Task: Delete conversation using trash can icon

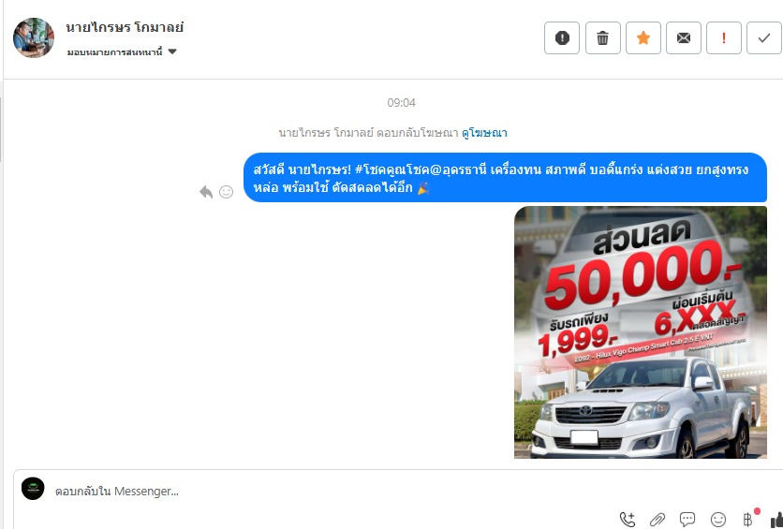Action: pyautogui.click(x=603, y=38)
